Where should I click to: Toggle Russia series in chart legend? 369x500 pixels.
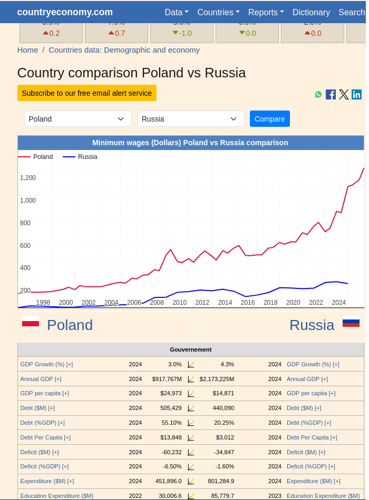click(x=80, y=157)
